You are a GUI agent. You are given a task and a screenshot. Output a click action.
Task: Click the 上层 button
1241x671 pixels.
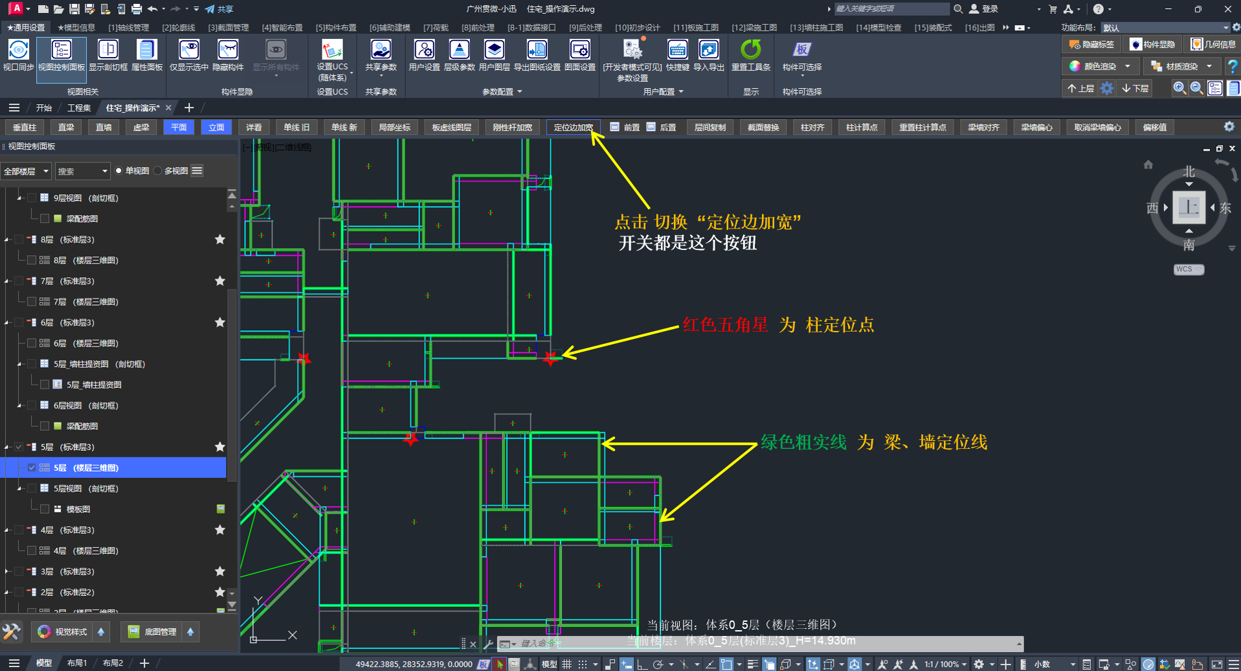[1081, 88]
